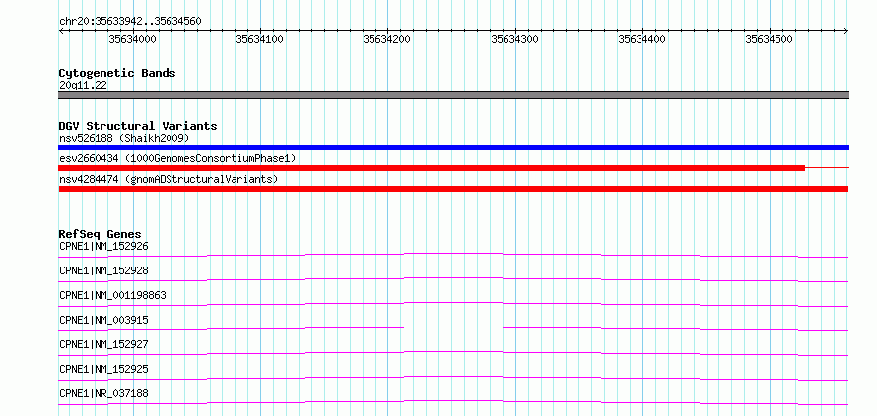877x416 pixels.
Task: Click ruler position label 35634500
Action: (769, 39)
